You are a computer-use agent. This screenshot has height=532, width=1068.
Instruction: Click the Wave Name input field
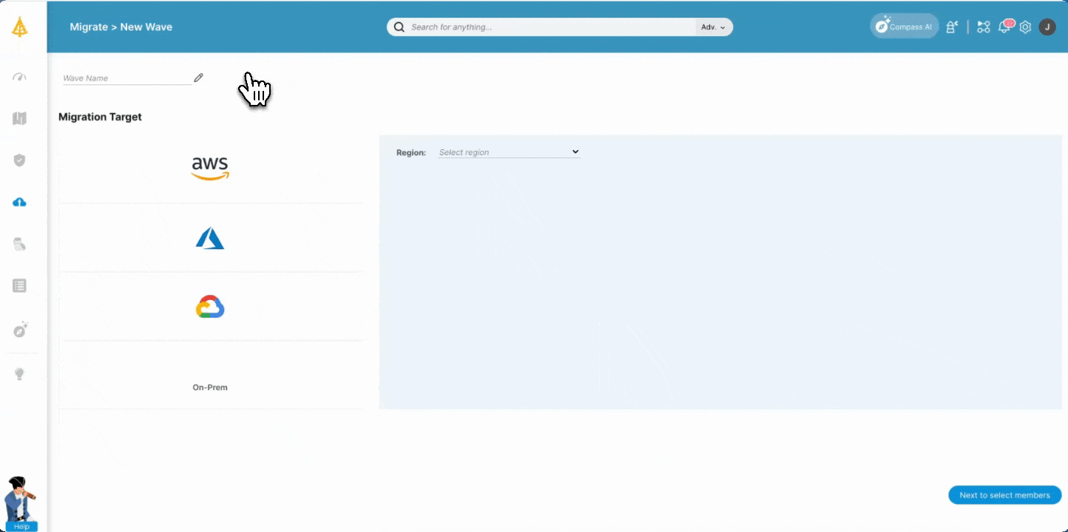point(126,78)
